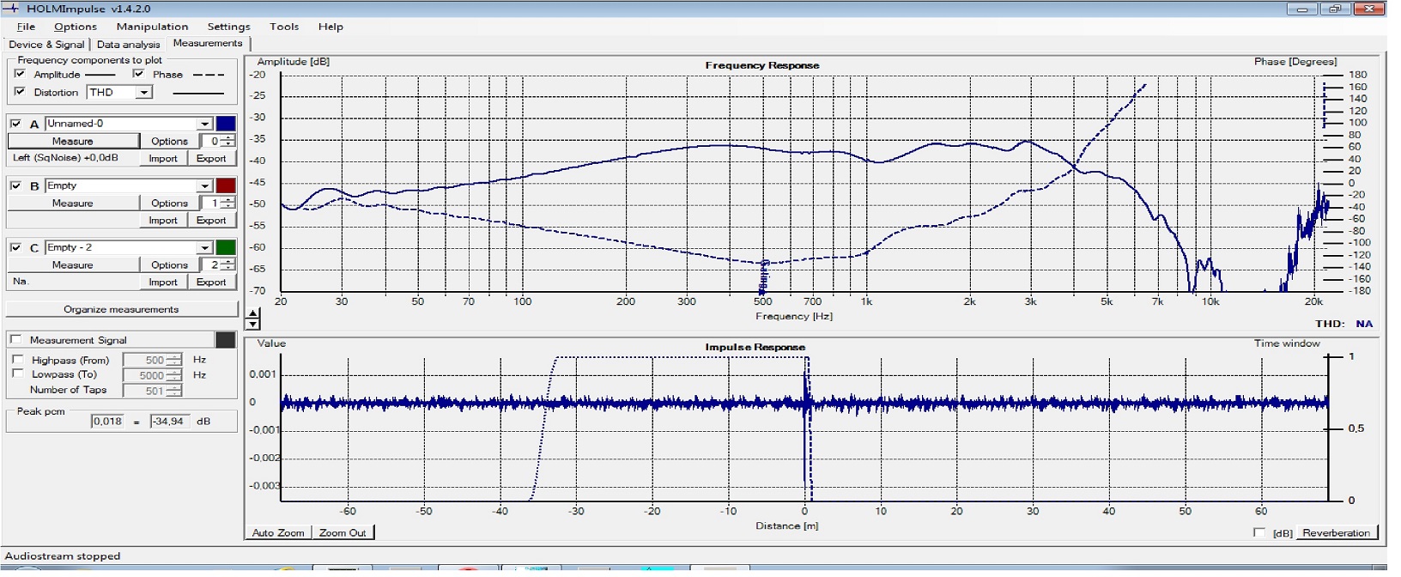
Task: Toggle the dB checkbox near Reverberation
Action: pyautogui.click(x=1259, y=533)
